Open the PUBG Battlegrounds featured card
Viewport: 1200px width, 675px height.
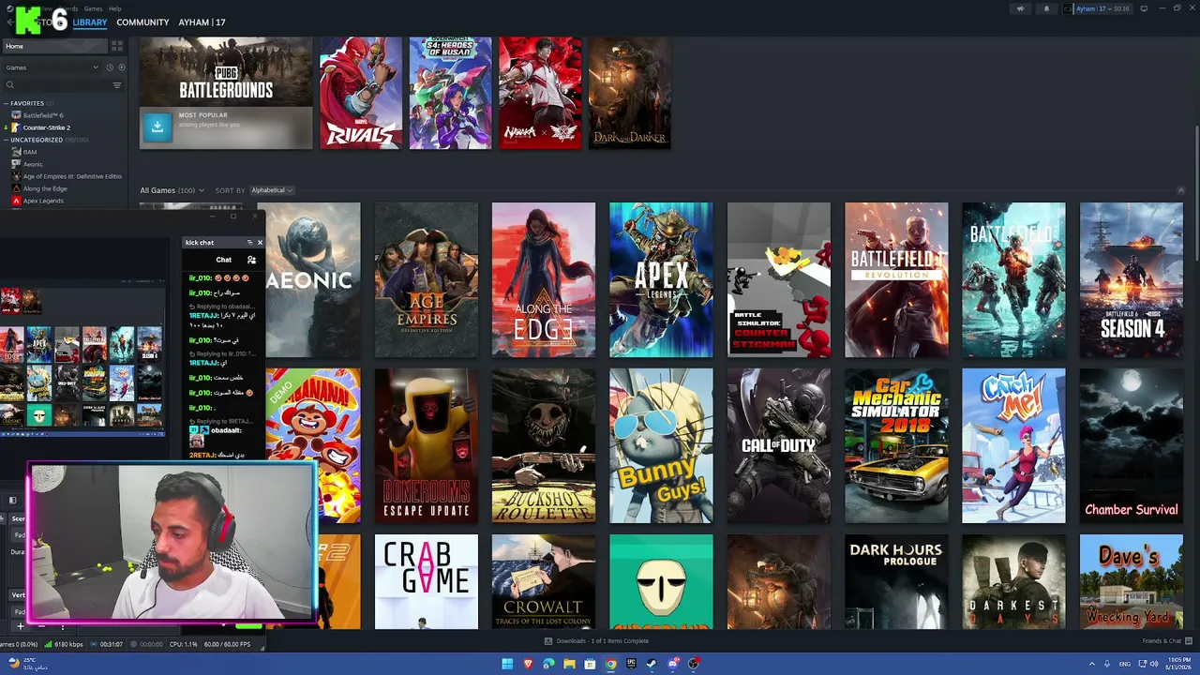226,93
